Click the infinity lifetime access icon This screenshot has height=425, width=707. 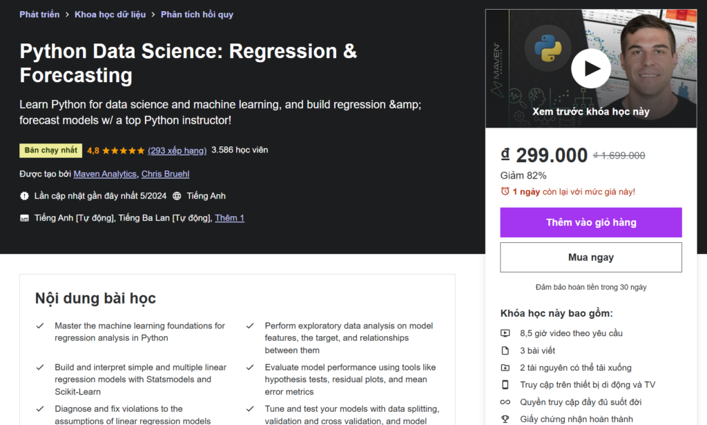click(x=505, y=402)
